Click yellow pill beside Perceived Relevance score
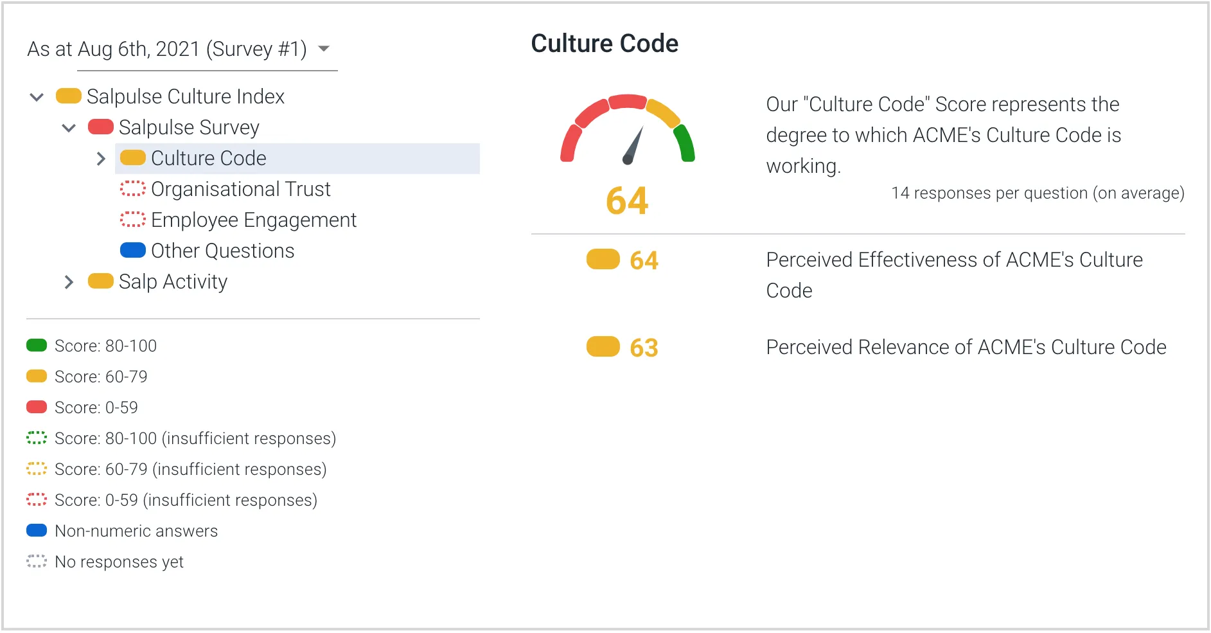This screenshot has height=633, width=1211. tap(603, 347)
